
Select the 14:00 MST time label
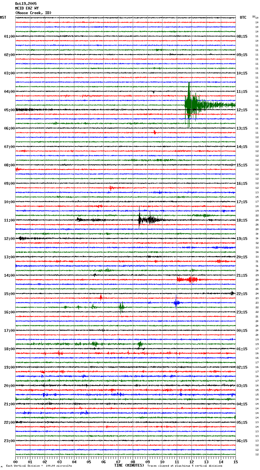click(9, 275)
